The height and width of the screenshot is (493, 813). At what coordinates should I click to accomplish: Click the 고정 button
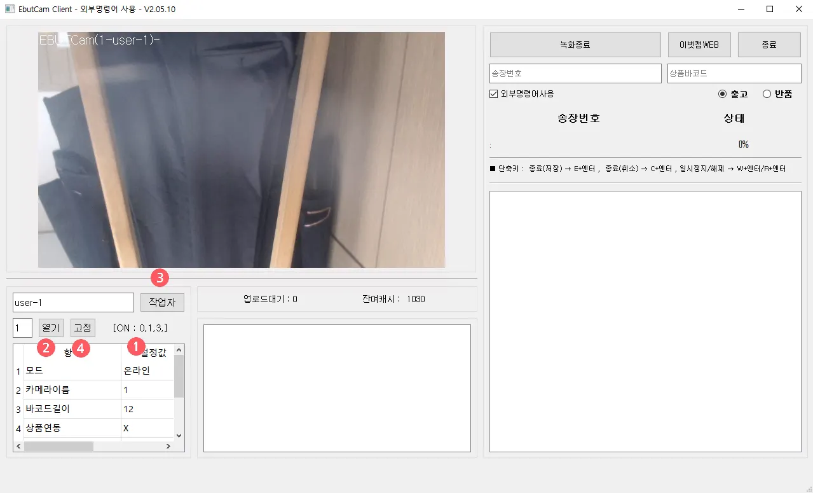click(x=83, y=328)
